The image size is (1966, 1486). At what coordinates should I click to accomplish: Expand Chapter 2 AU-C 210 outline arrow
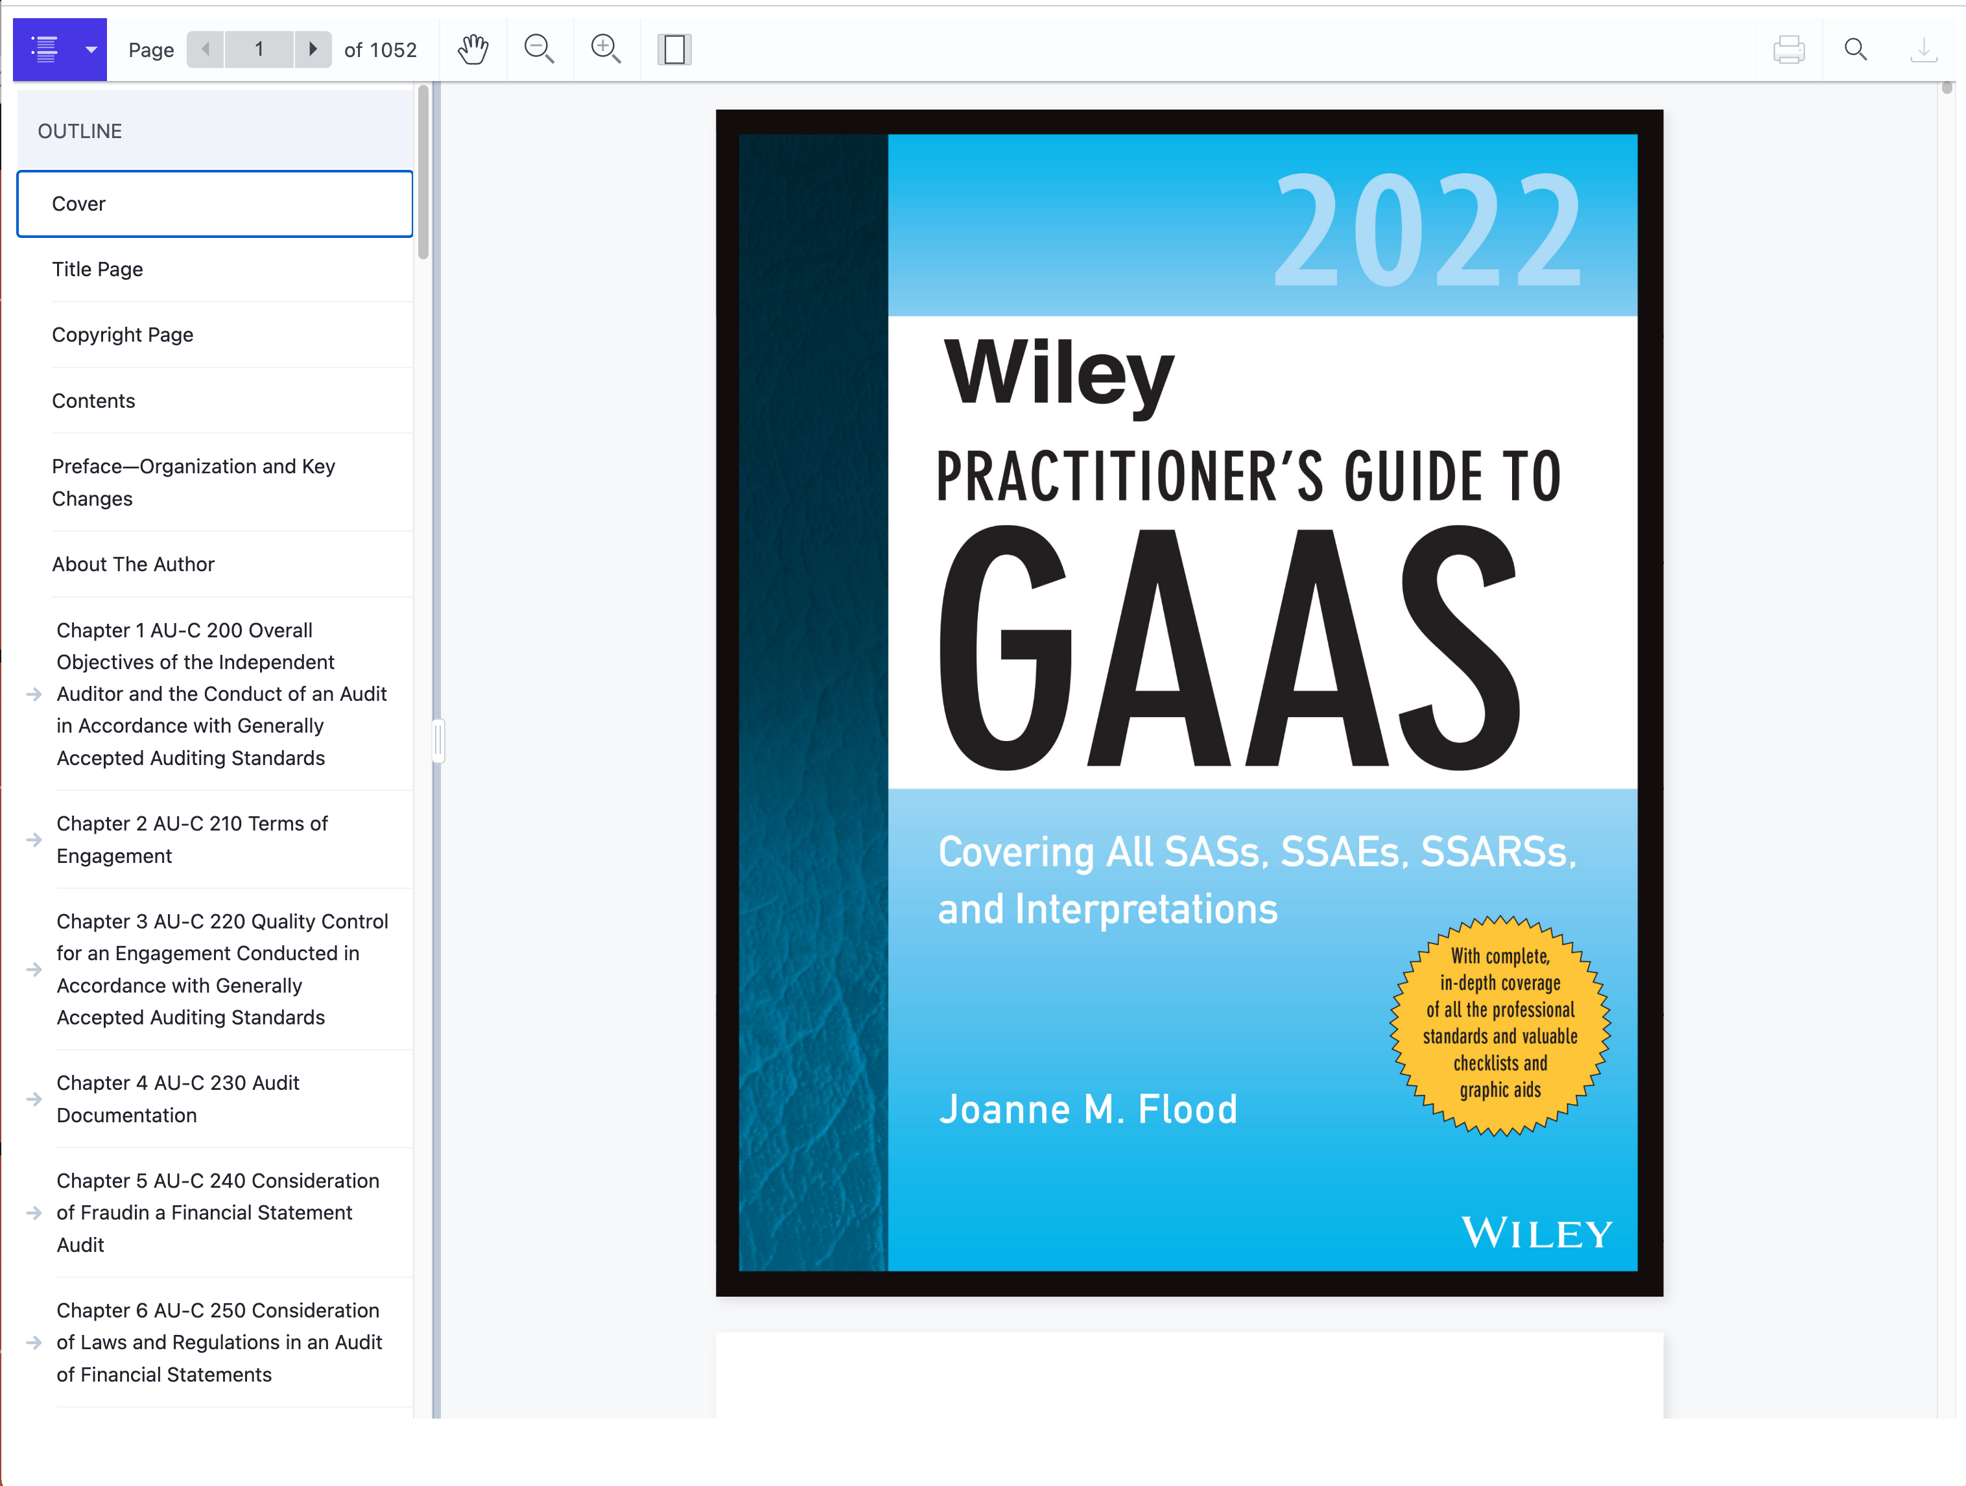pos(34,840)
